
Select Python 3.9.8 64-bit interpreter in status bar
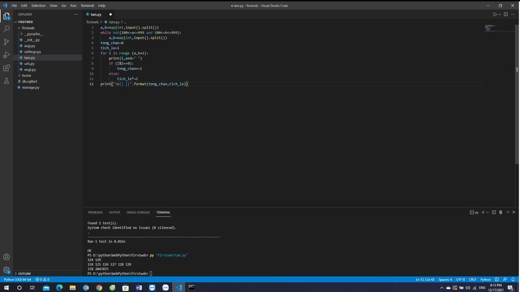click(x=17, y=279)
